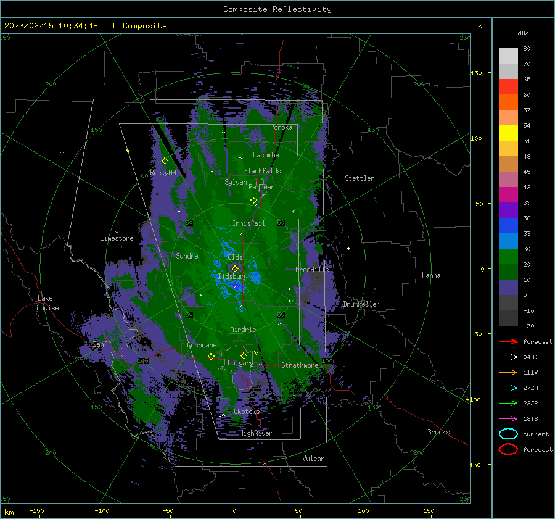This screenshot has height=519, width=555.
Task: Click the Limestone label
Action: pos(117,238)
